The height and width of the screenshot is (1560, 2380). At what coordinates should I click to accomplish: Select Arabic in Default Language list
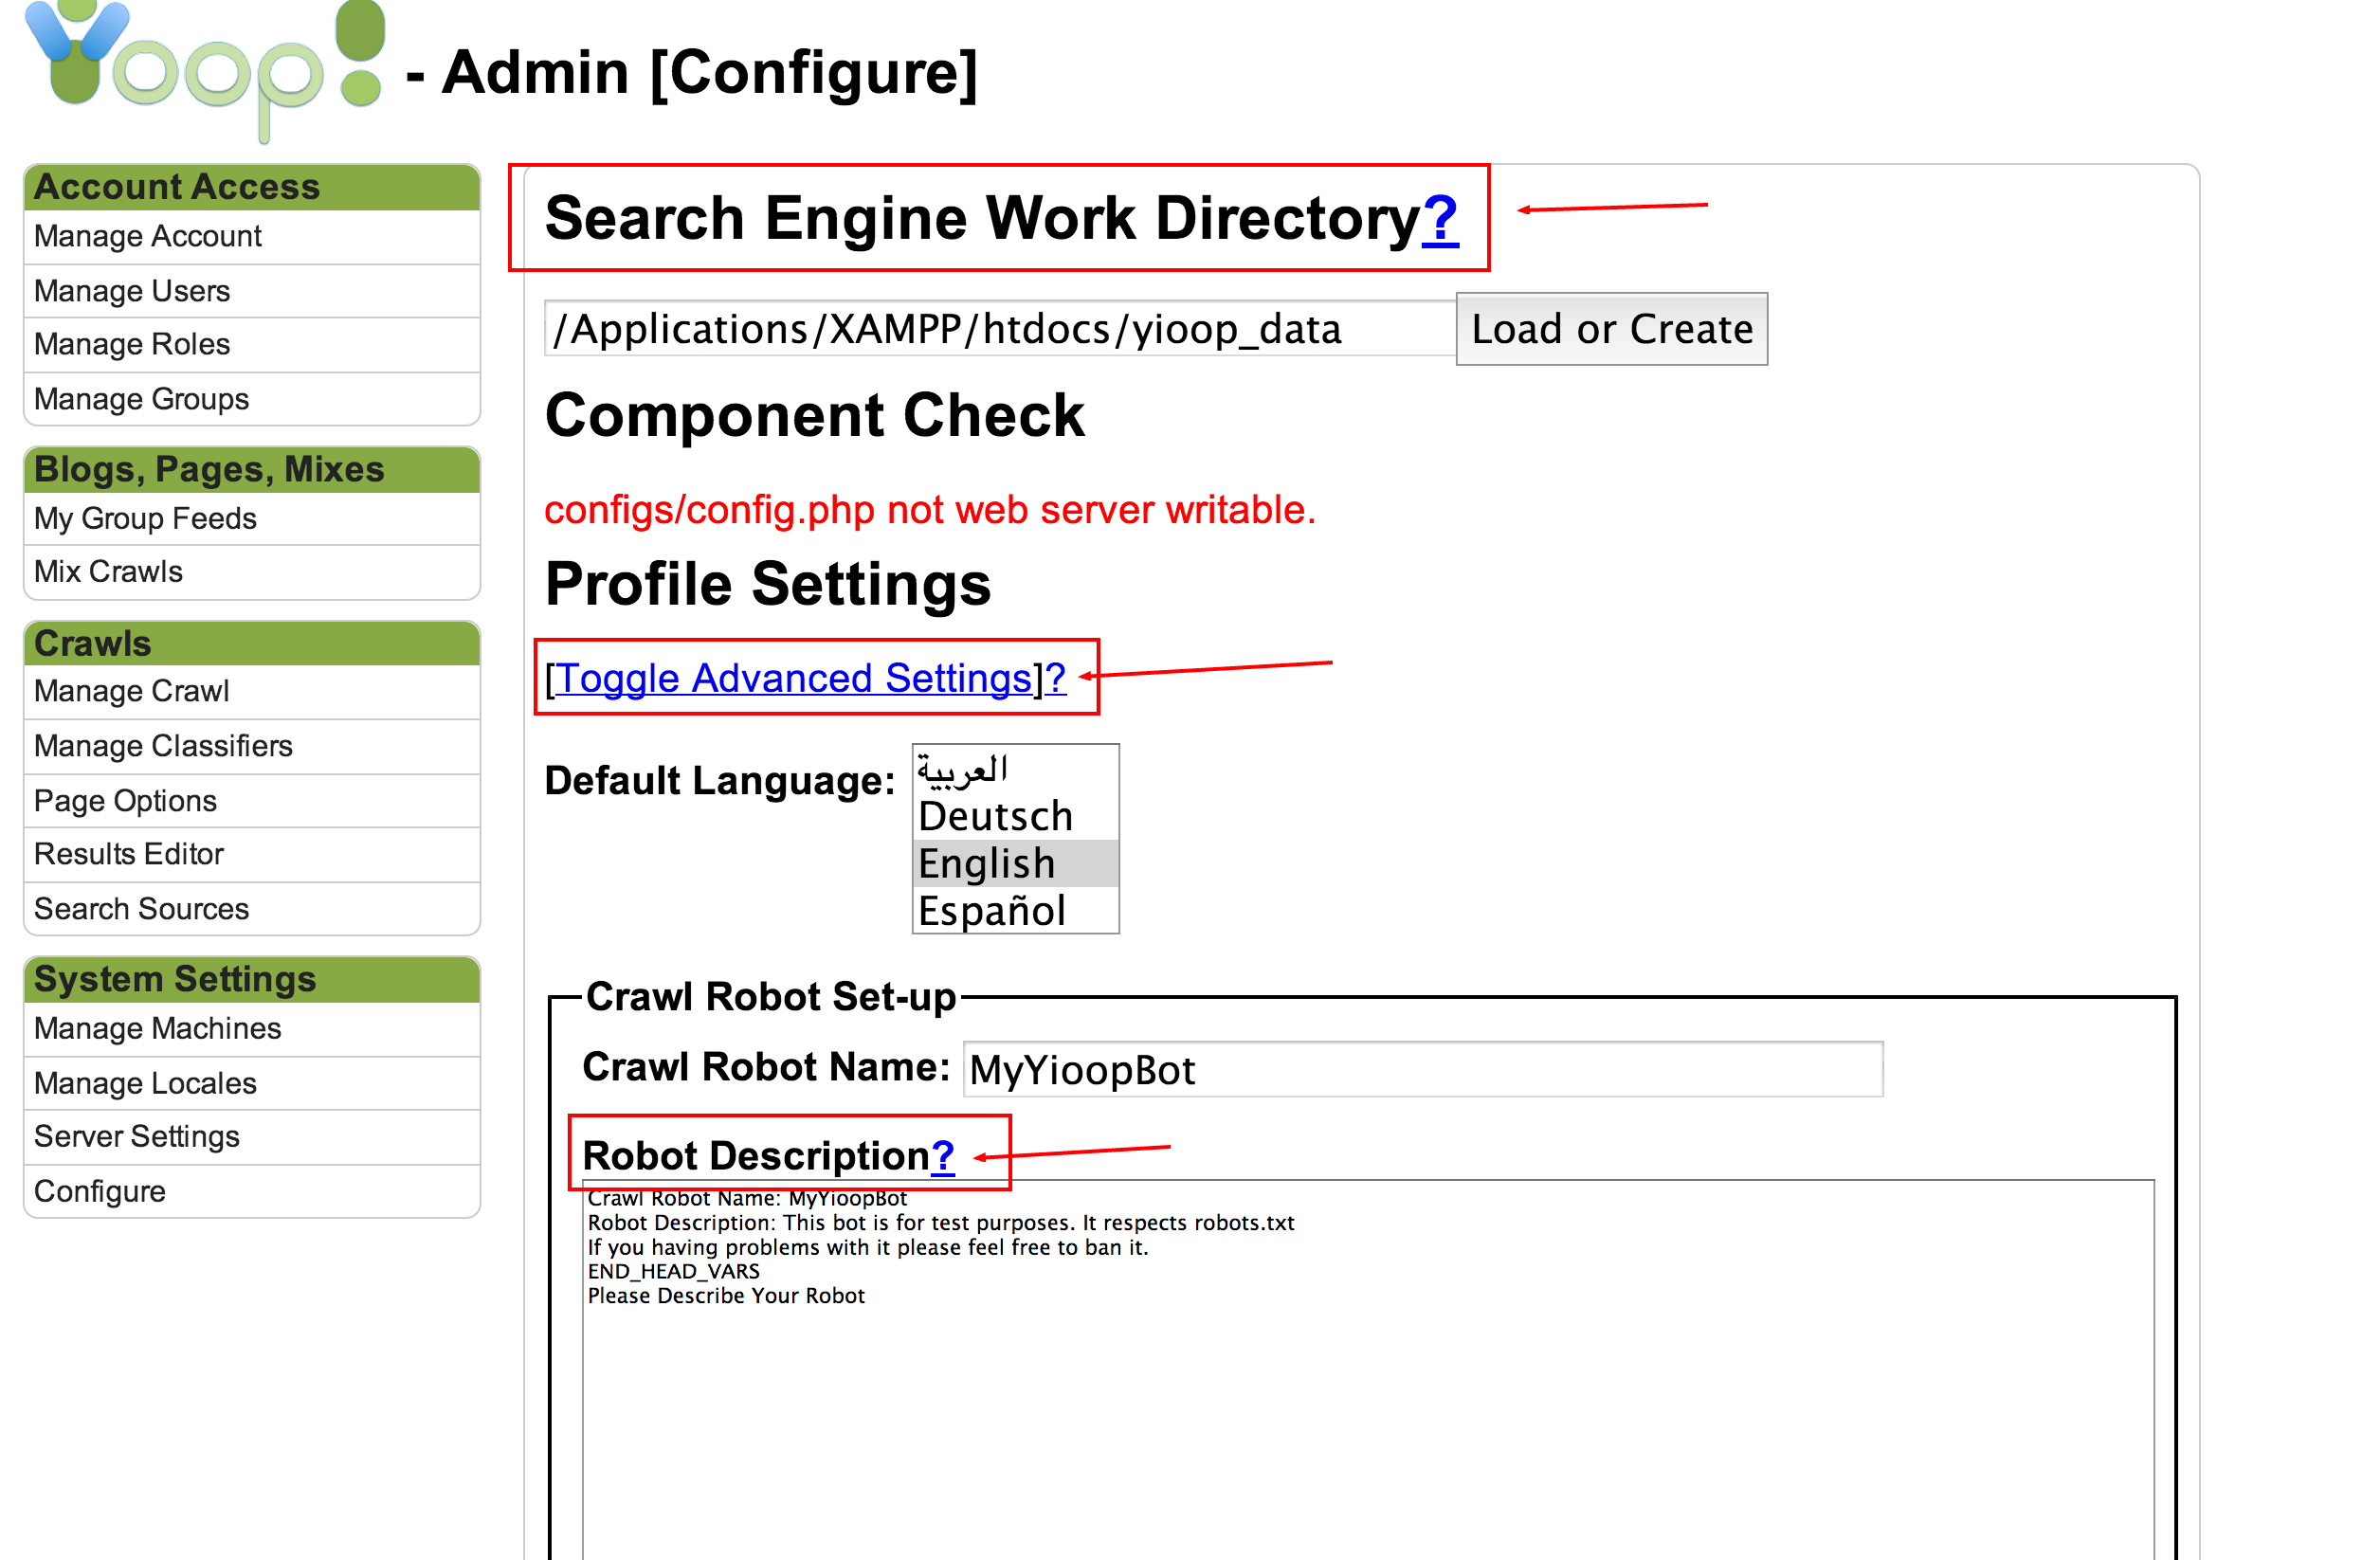(x=1016, y=768)
